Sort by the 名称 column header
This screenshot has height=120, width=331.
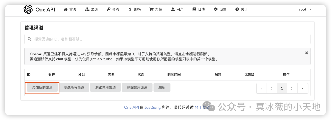tap(52, 75)
